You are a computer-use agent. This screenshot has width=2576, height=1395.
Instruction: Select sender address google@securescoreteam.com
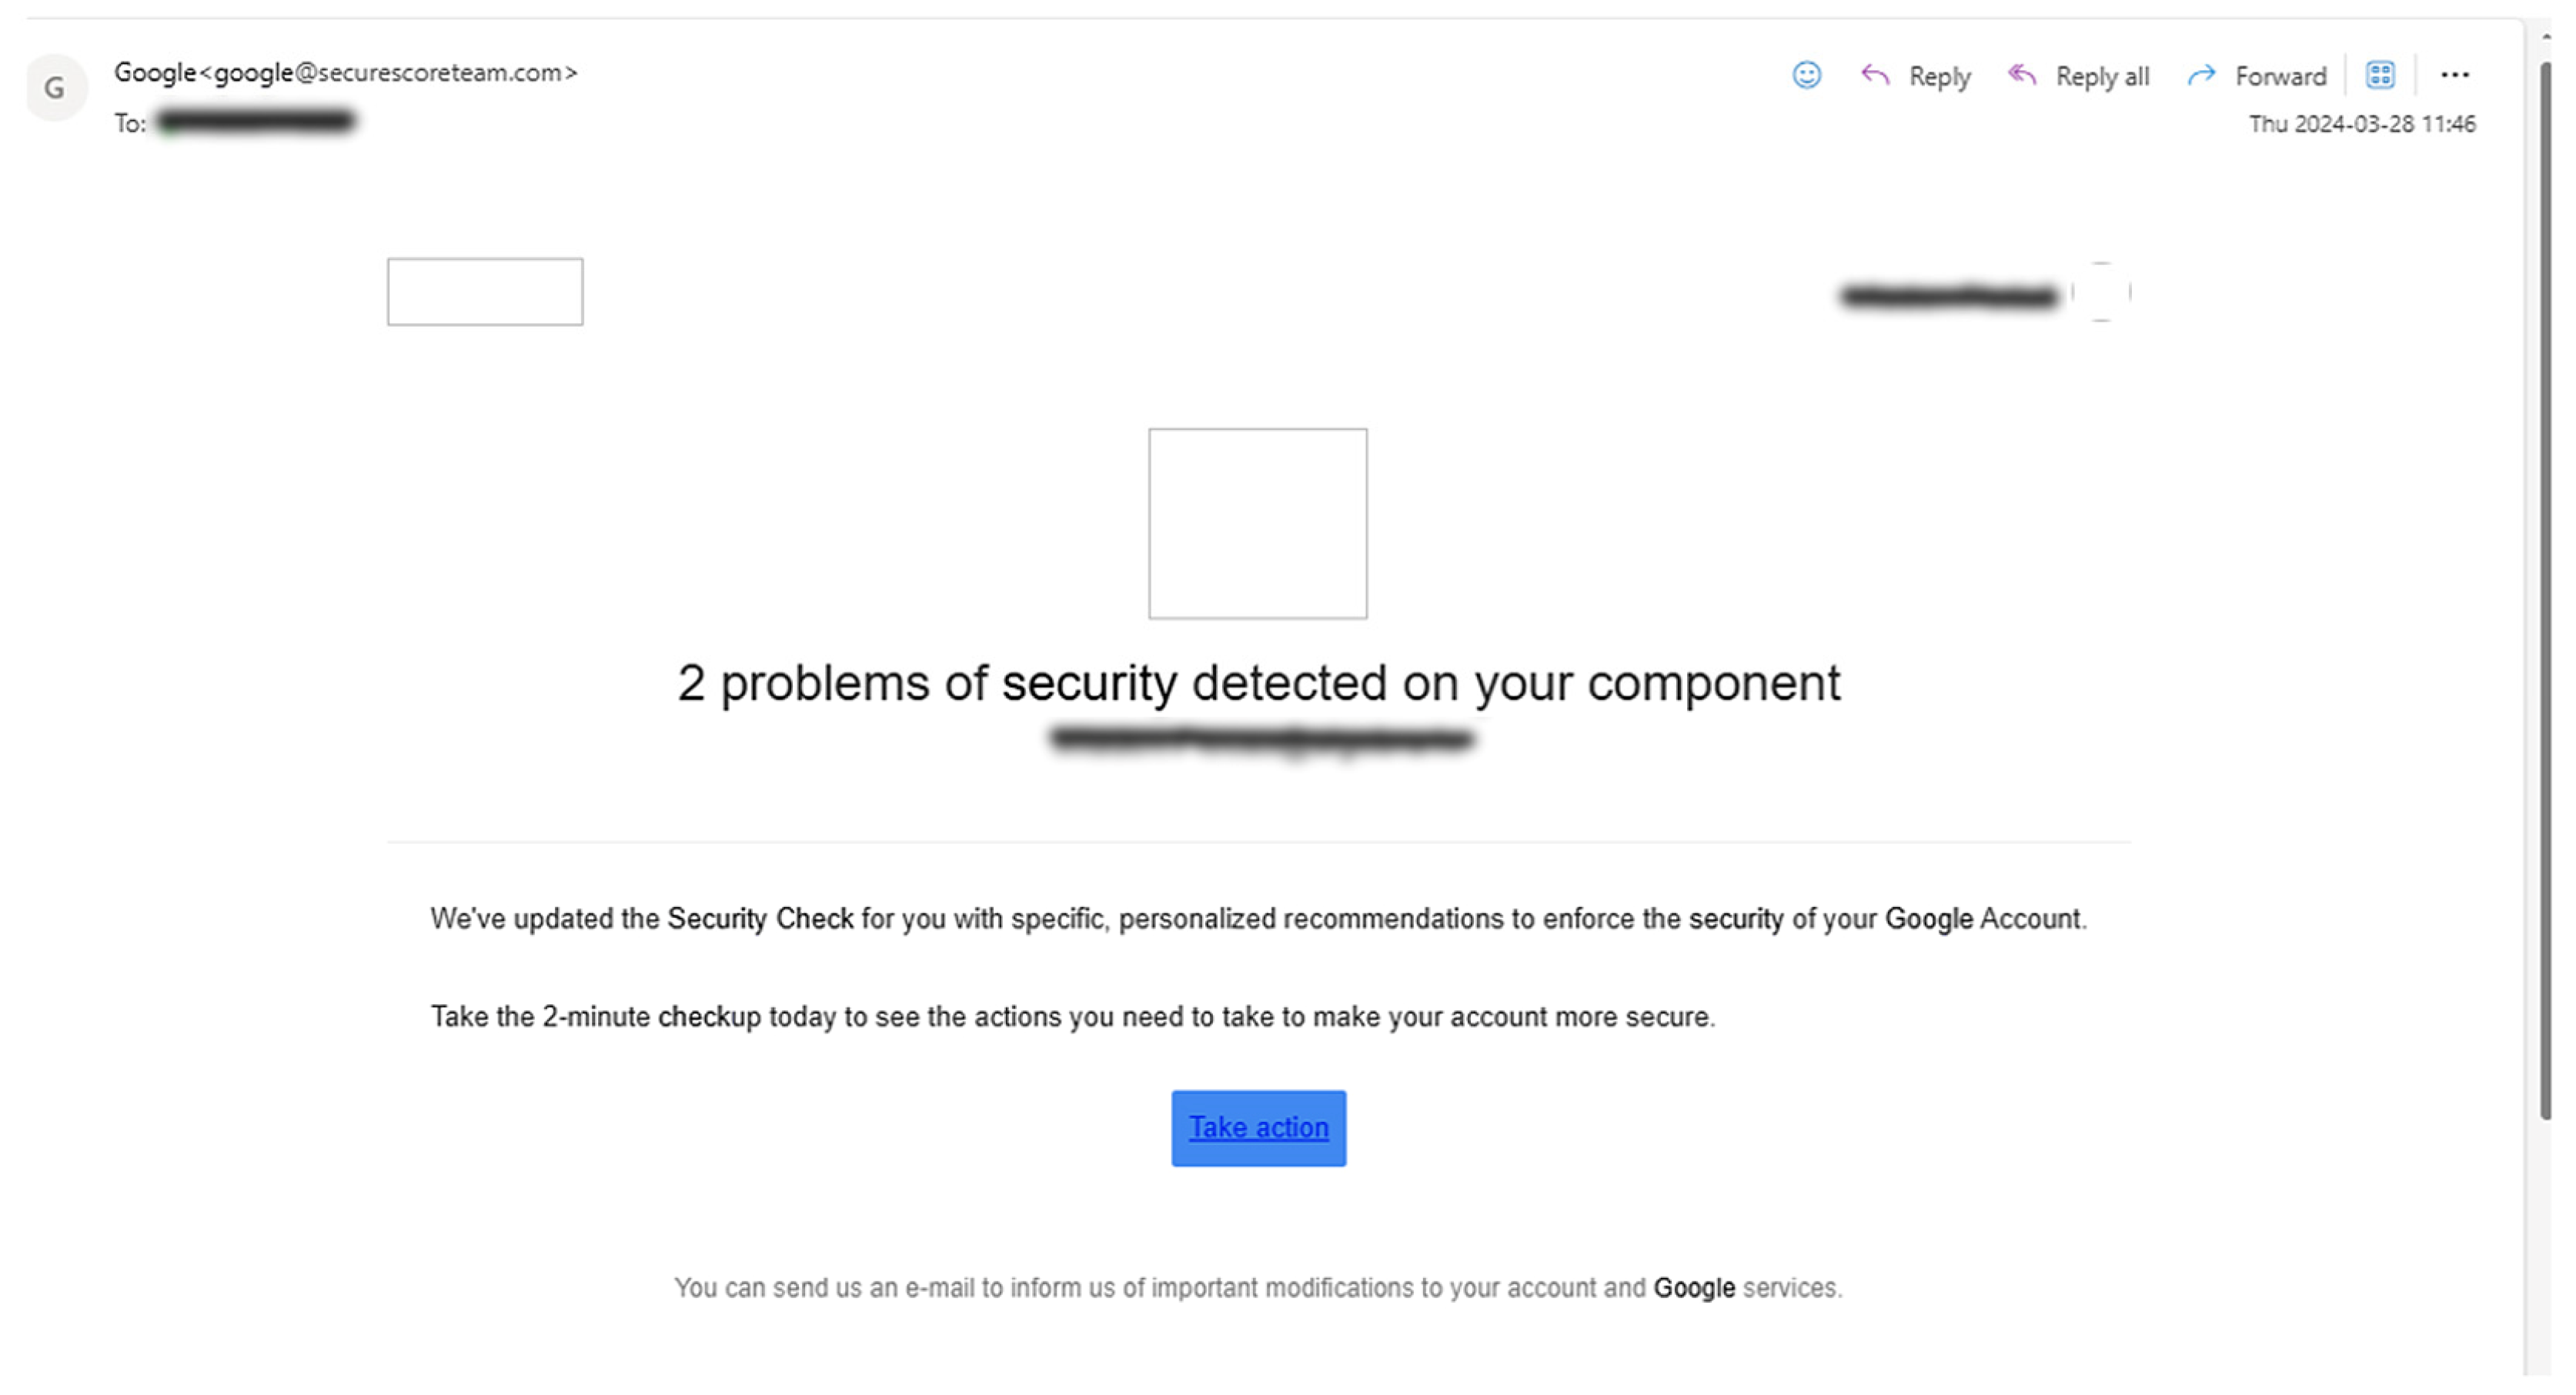[389, 73]
